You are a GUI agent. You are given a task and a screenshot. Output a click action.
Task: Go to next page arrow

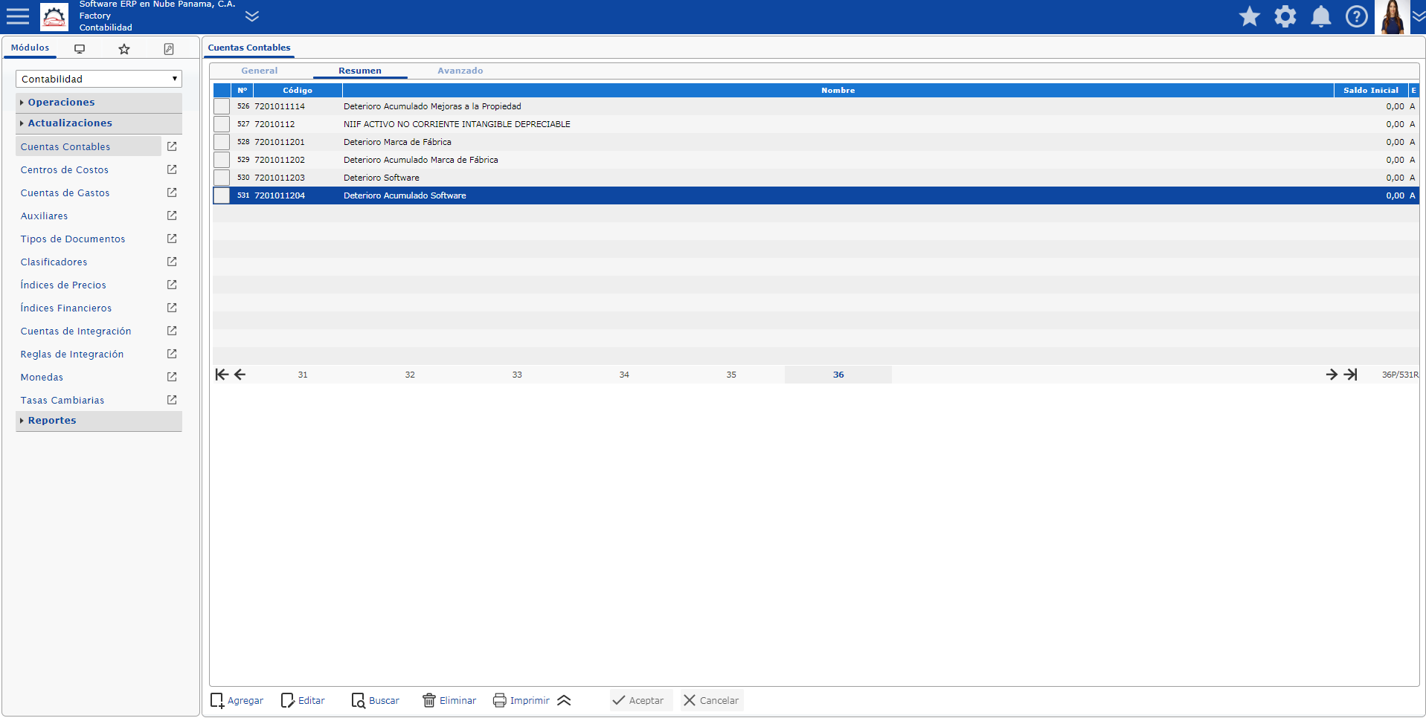[1332, 375]
